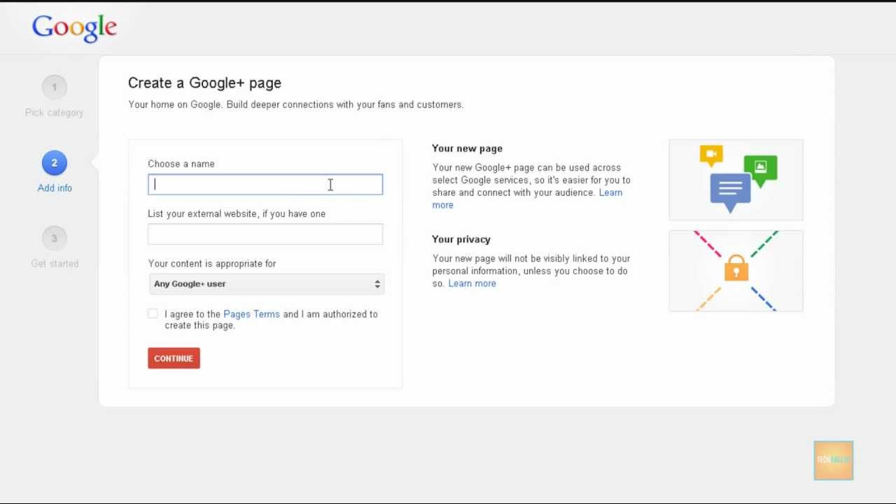Click the green photo speech bubble icon
The image size is (896, 504).
coord(760,168)
